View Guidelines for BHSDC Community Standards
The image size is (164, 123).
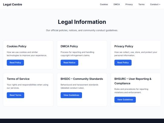tap(71, 95)
